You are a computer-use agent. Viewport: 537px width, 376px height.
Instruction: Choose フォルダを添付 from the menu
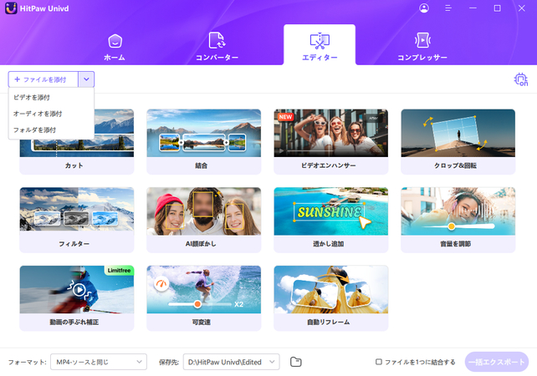point(51,130)
